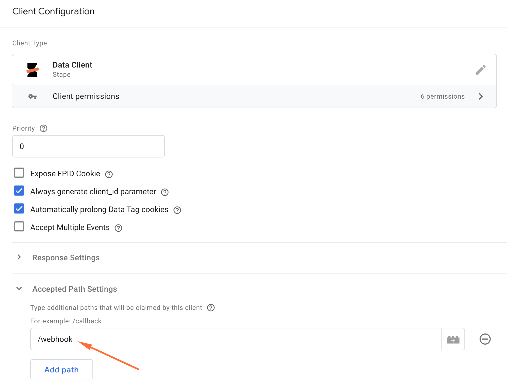This screenshot has height=385, width=507.
Task: Click the '6 permissions' label
Action: (443, 96)
